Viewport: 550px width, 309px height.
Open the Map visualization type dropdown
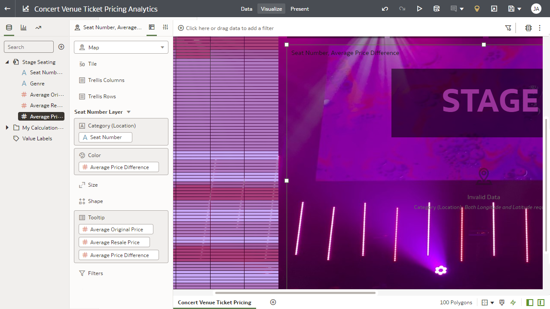pyautogui.click(x=121, y=47)
